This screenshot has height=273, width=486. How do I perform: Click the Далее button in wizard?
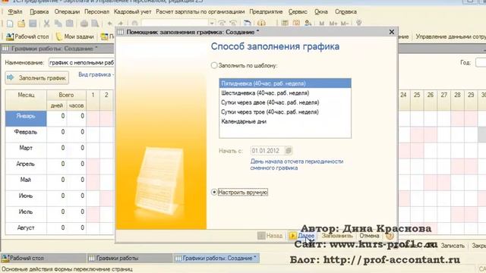click(301, 236)
